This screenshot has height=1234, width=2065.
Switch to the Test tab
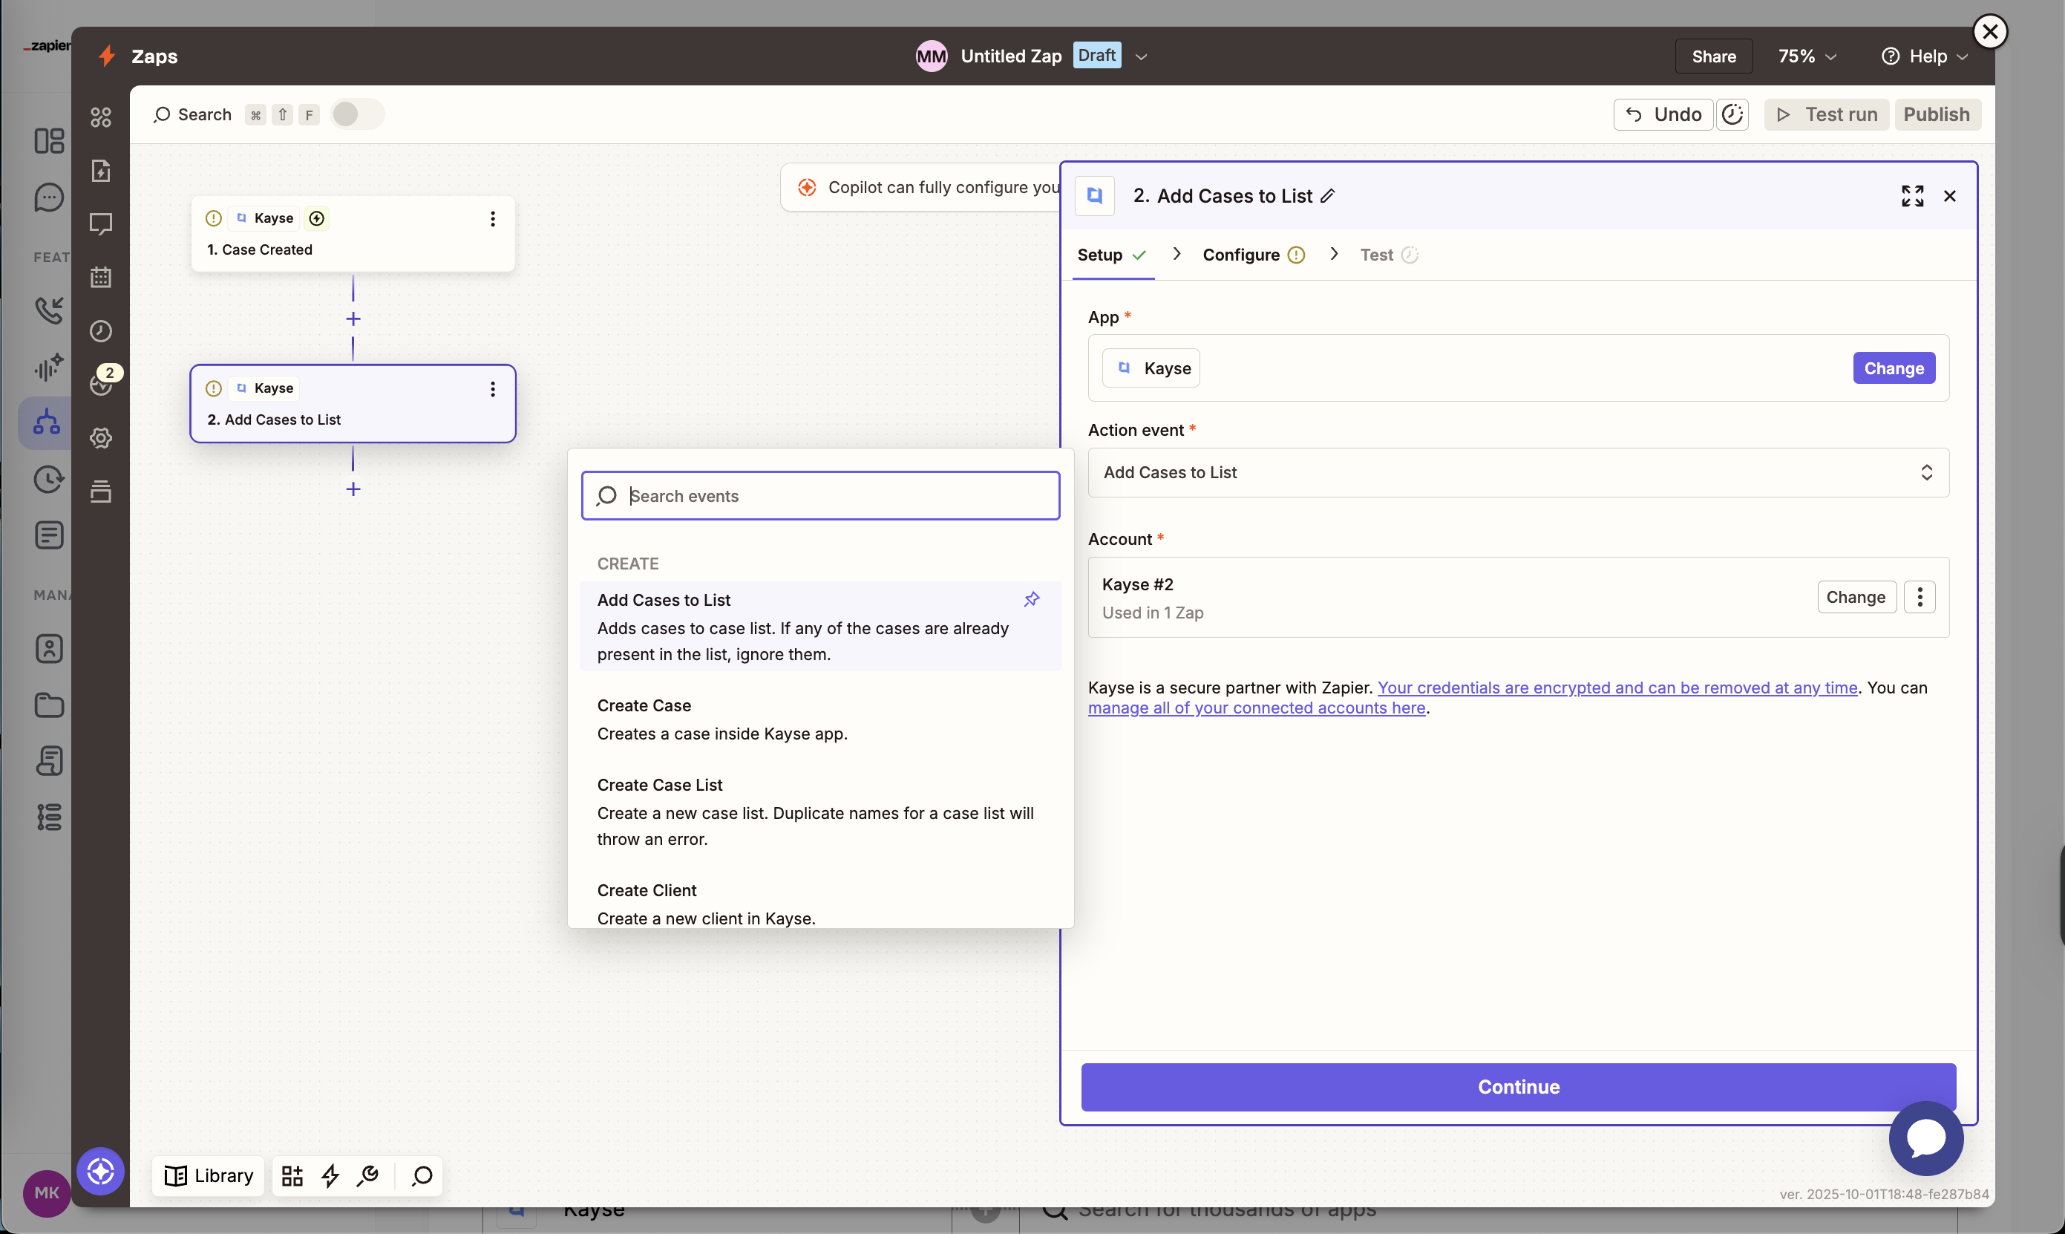[x=1376, y=255]
